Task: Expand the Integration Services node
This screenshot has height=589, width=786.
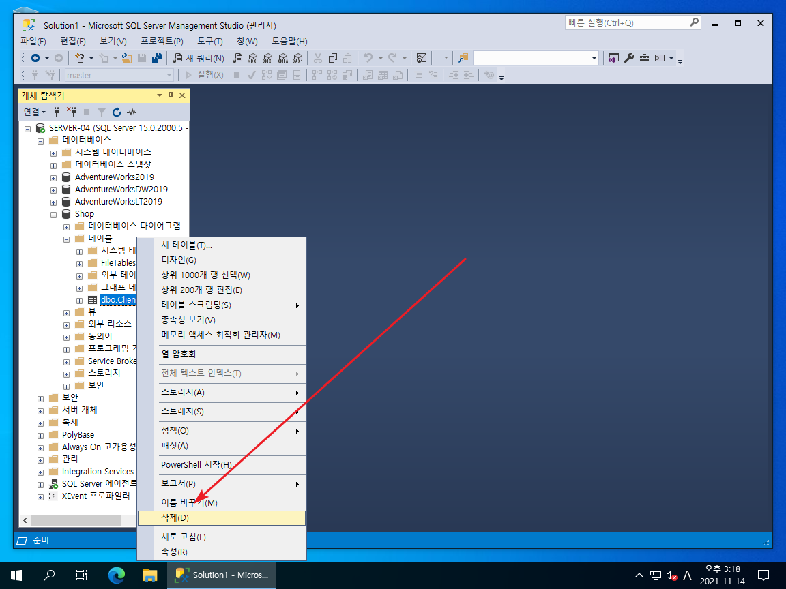Action: 41,472
